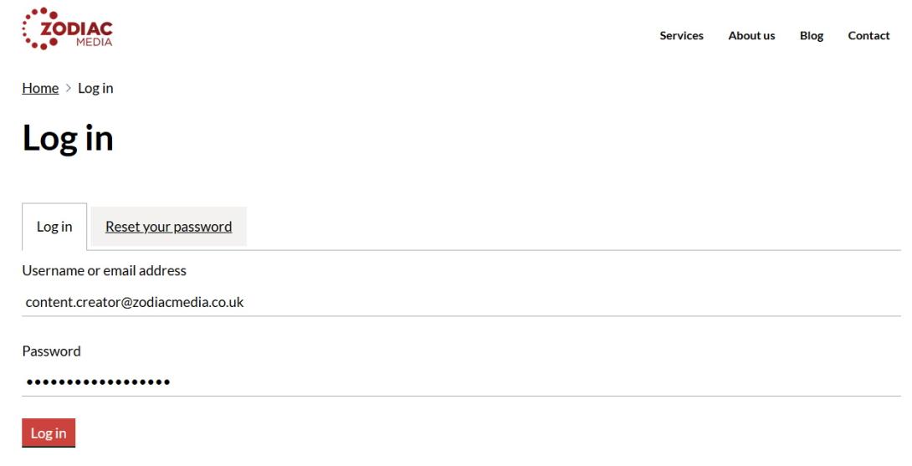Click the Password field label
The image size is (912, 466).
[51, 351]
